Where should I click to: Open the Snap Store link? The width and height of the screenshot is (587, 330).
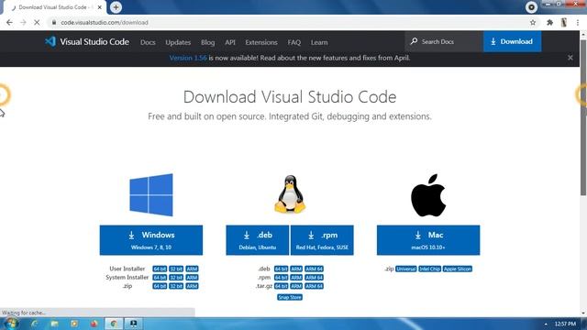[290, 297]
